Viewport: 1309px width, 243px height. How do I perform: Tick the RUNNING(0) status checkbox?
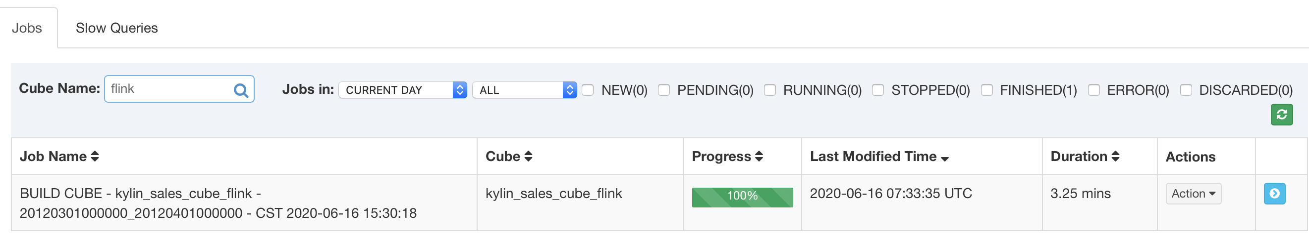(x=770, y=90)
